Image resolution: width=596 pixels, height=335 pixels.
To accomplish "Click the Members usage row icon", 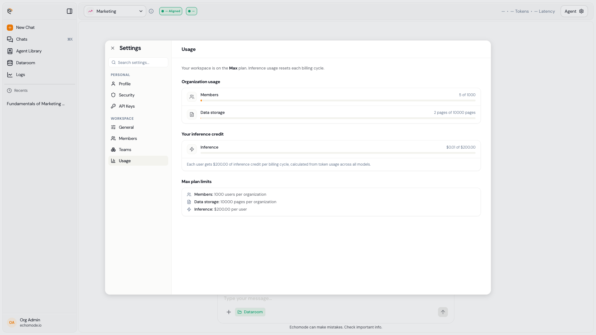I will (192, 97).
